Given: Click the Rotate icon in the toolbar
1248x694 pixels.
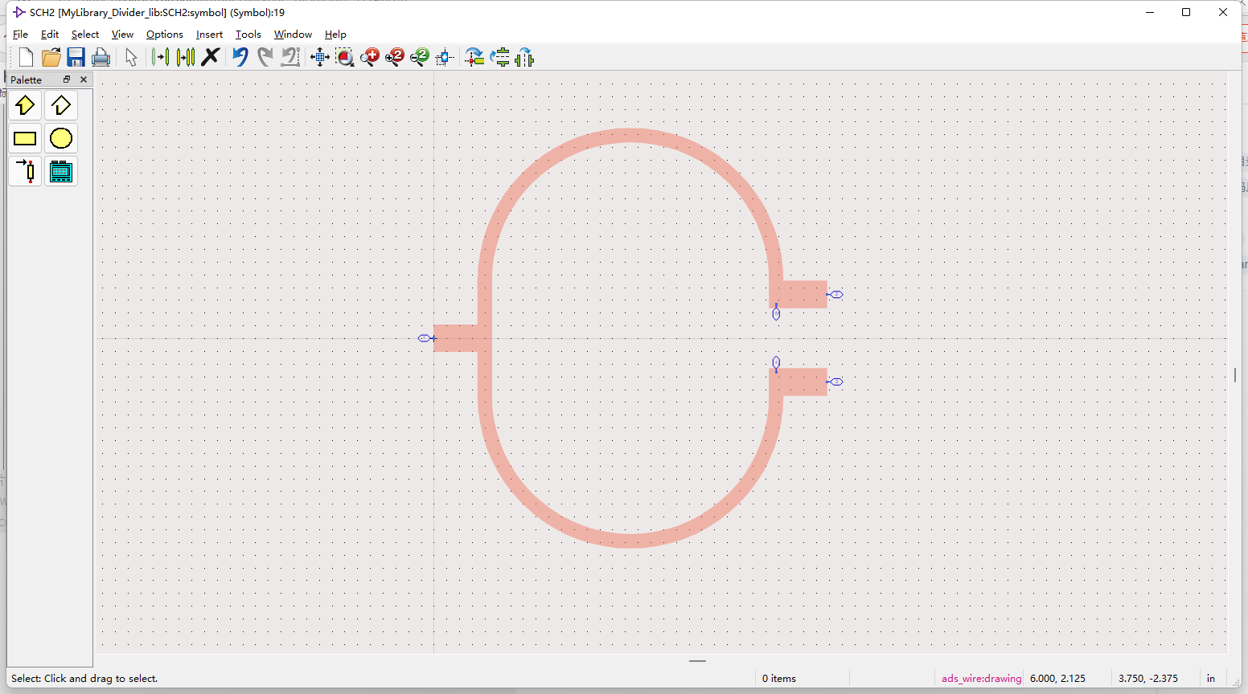Looking at the screenshot, I should tap(474, 57).
